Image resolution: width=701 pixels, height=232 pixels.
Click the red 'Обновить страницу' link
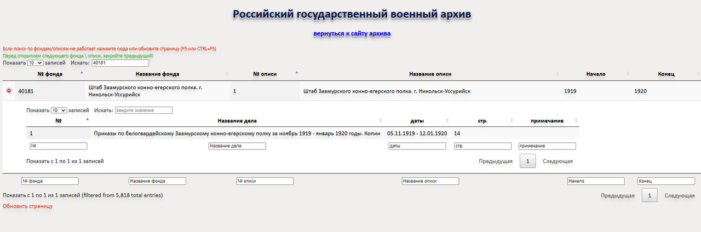coord(28,206)
